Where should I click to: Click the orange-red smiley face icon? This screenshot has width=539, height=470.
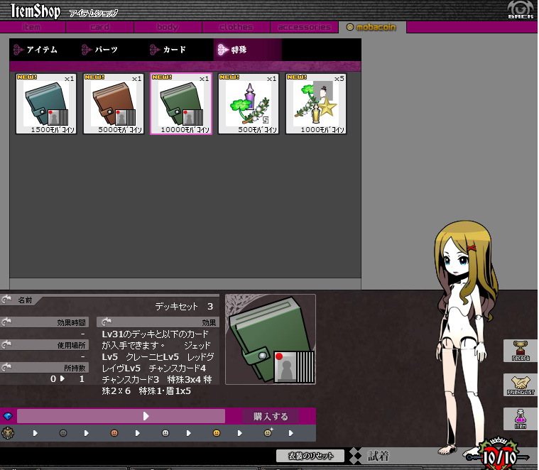pos(114,433)
